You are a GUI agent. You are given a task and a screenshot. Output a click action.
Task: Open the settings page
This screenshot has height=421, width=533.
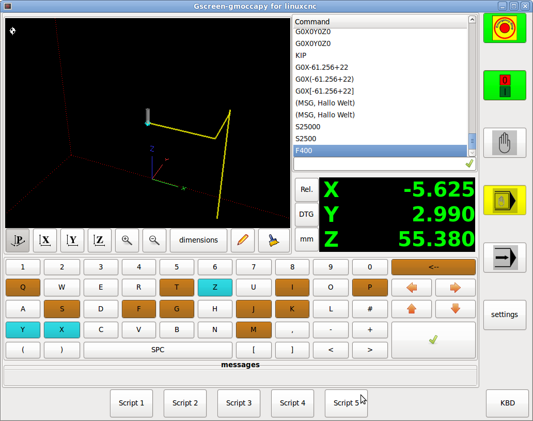pos(505,315)
